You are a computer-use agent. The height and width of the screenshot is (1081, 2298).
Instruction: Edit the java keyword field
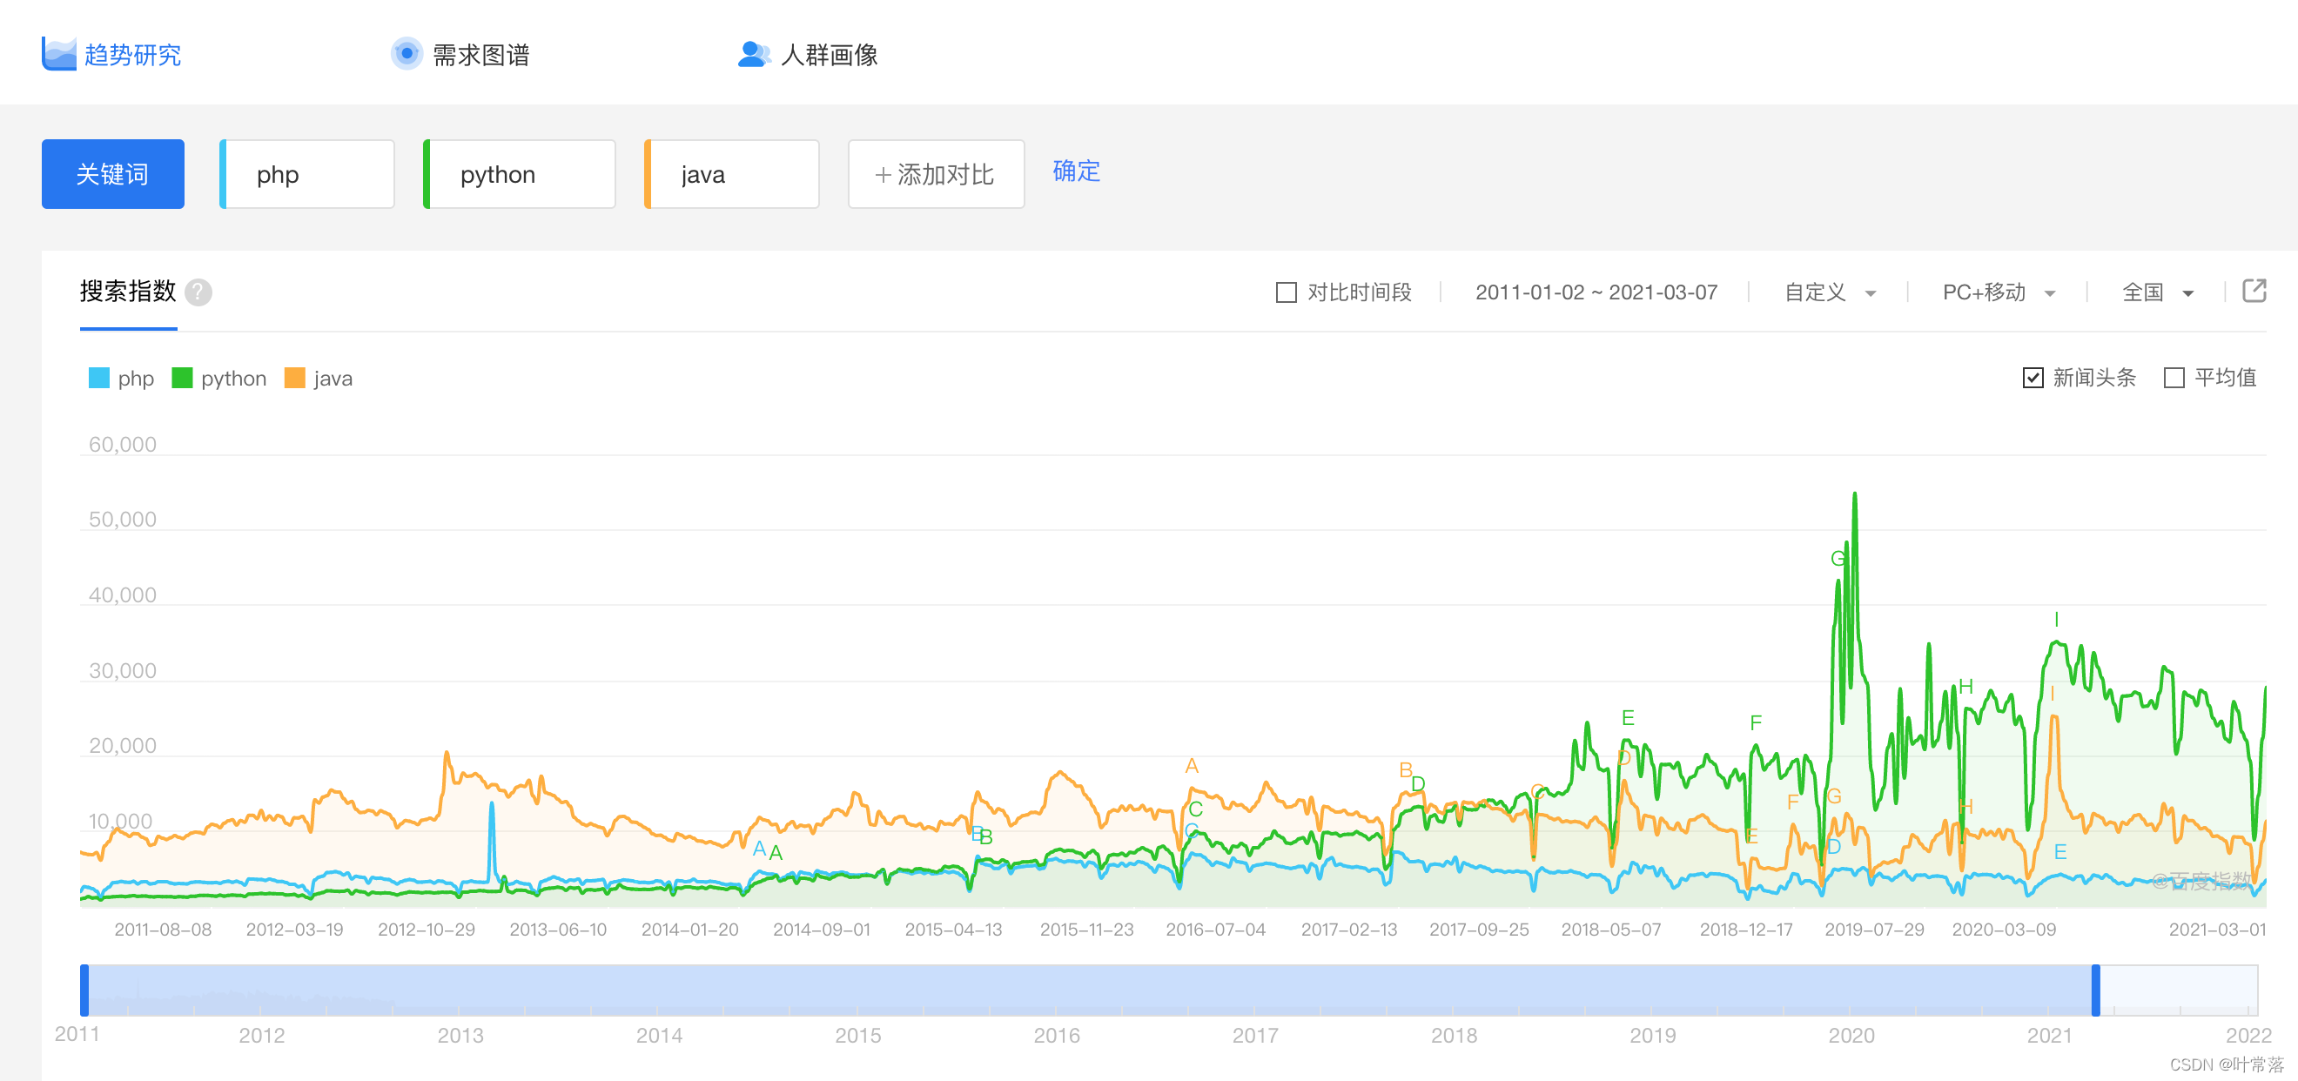coord(731,174)
